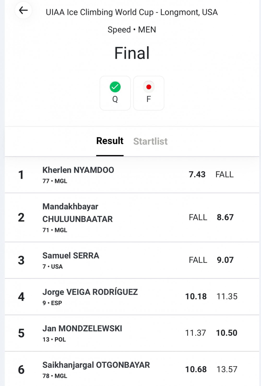Open the F round card
Image resolution: width=261 pixels, height=386 pixels.
pyautogui.click(x=149, y=93)
